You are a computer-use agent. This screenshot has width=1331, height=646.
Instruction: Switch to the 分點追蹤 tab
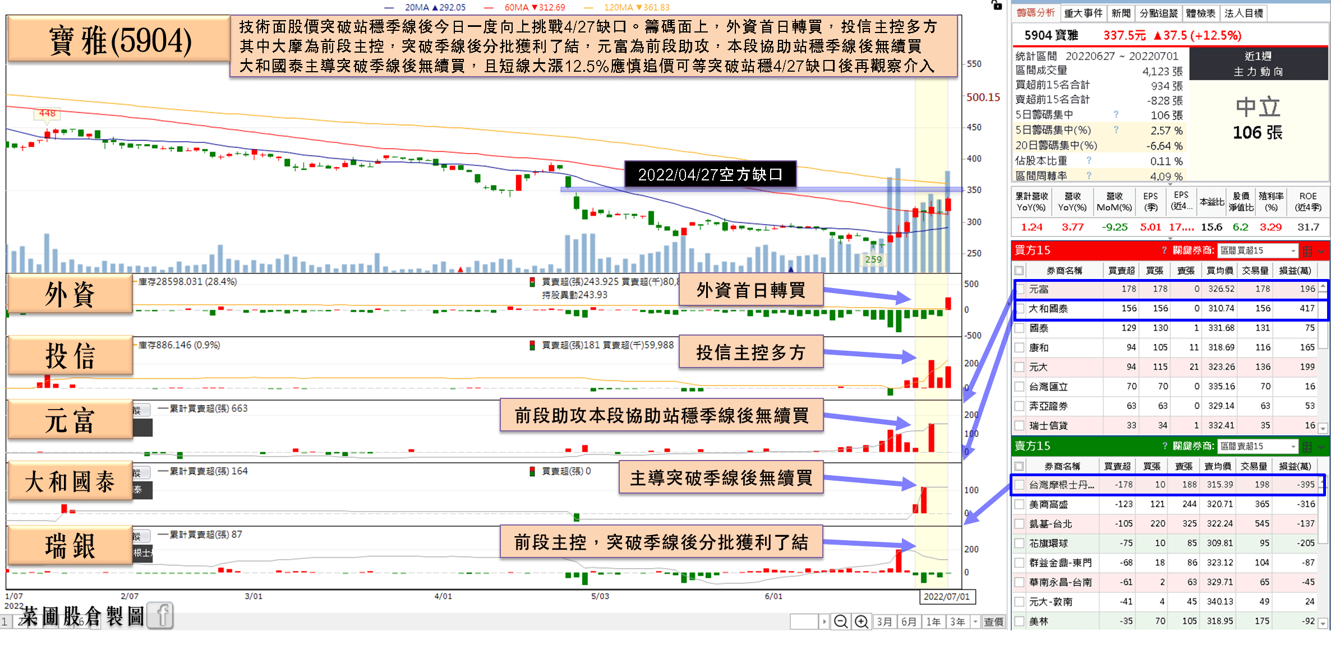[x=1159, y=13]
